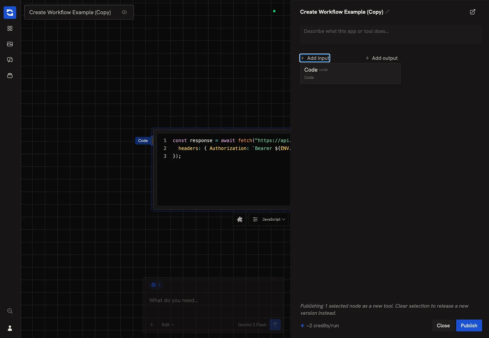Click line 1 of code editor
Image resolution: width=489 pixels, height=338 pixels.
pos(231,140)
